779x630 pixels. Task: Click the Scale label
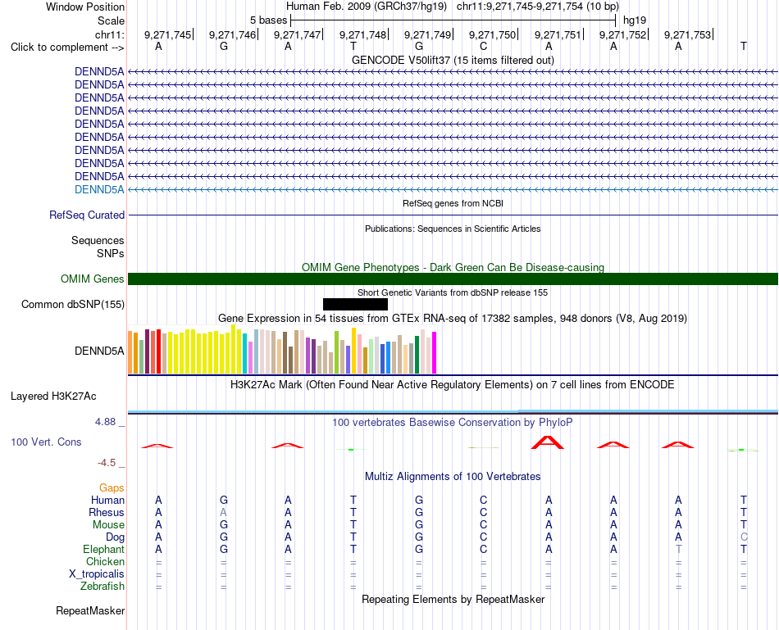(x=111, y=20)
